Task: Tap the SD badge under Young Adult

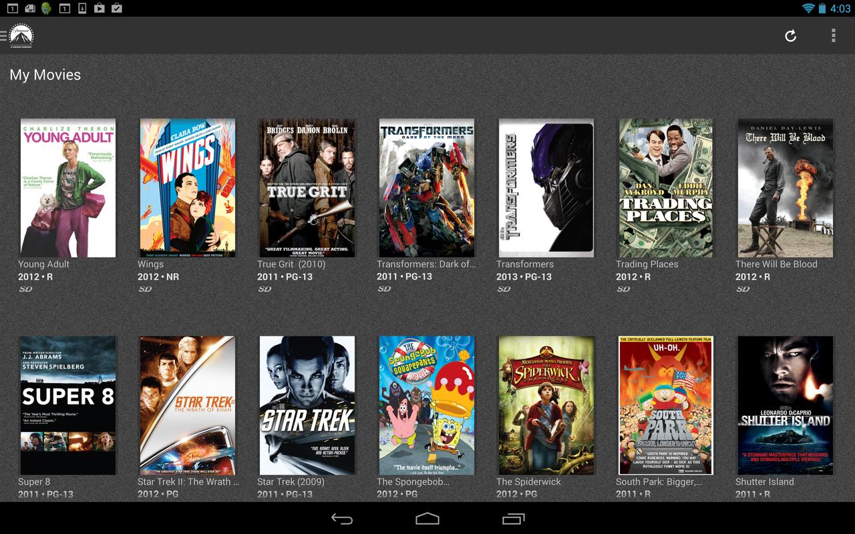Action: [25, 289]
